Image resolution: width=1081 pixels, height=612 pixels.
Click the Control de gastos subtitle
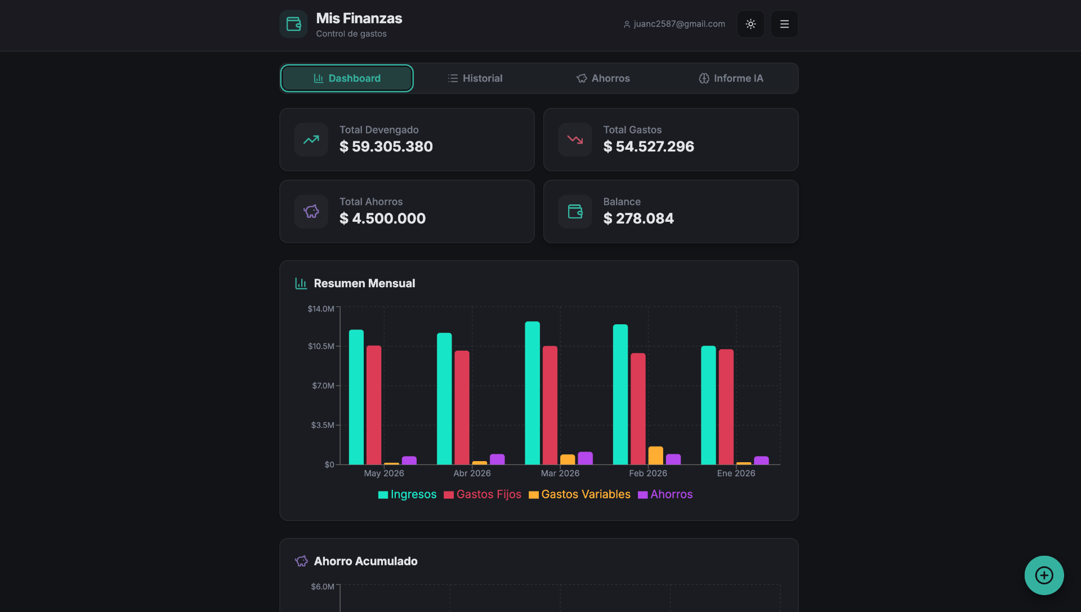[x=351, y=34]
